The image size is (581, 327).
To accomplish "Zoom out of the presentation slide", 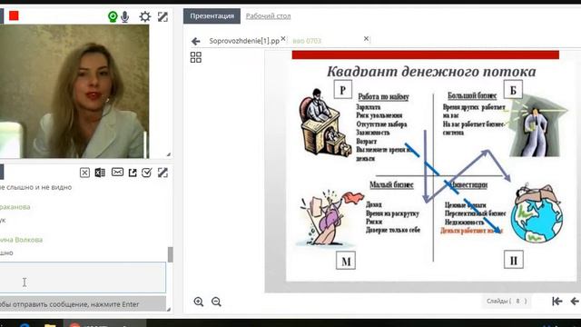I will [x=216, y=302].
